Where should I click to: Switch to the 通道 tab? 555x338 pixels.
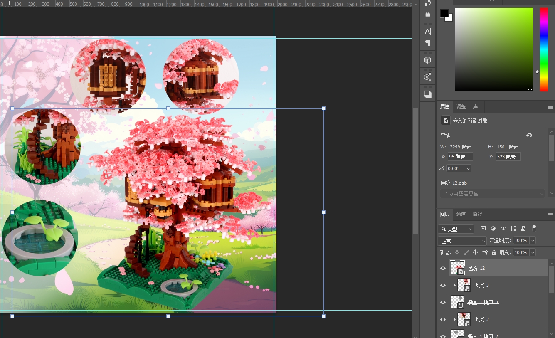[x=461, y=214]
